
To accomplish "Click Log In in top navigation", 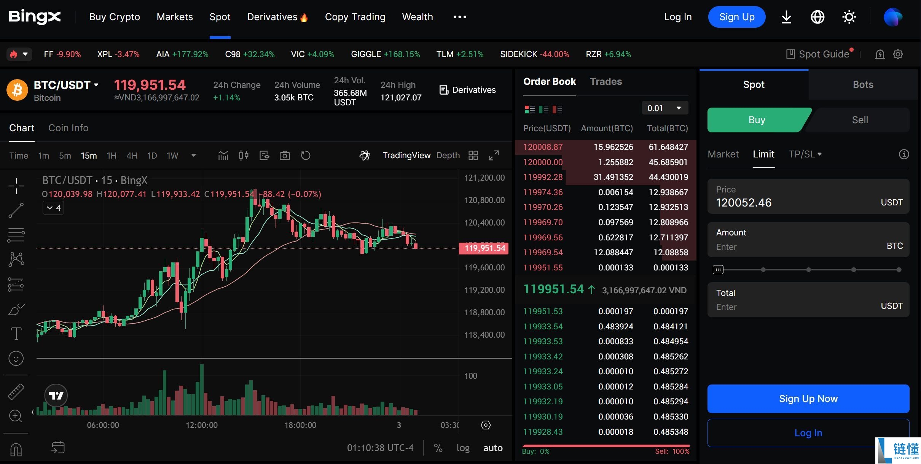I will (678, 17).
